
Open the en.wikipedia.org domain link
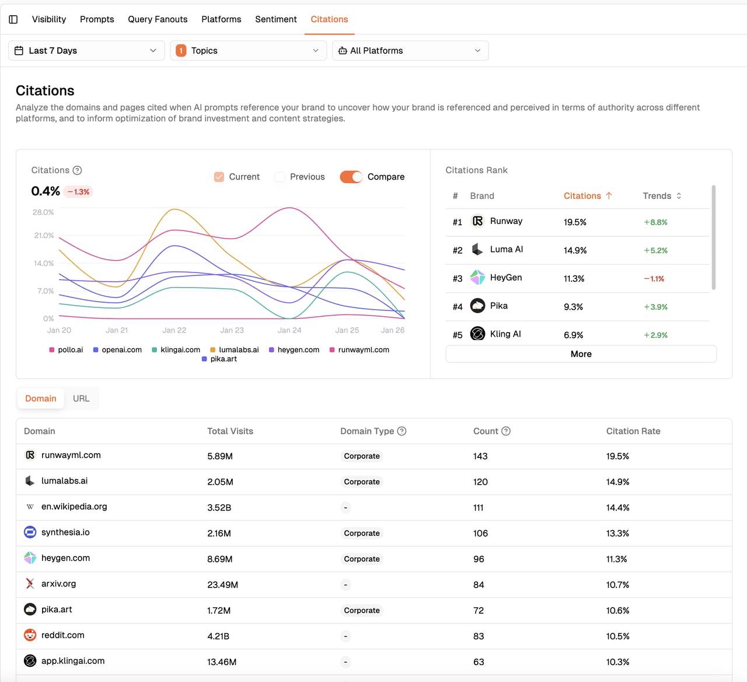coord(74,506)
